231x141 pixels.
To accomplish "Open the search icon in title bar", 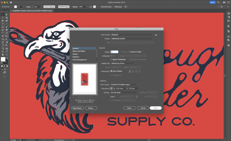I will coord(218,2).
